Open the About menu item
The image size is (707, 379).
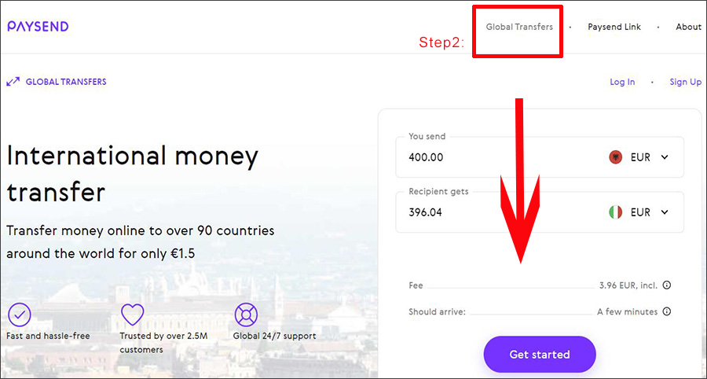688,27
